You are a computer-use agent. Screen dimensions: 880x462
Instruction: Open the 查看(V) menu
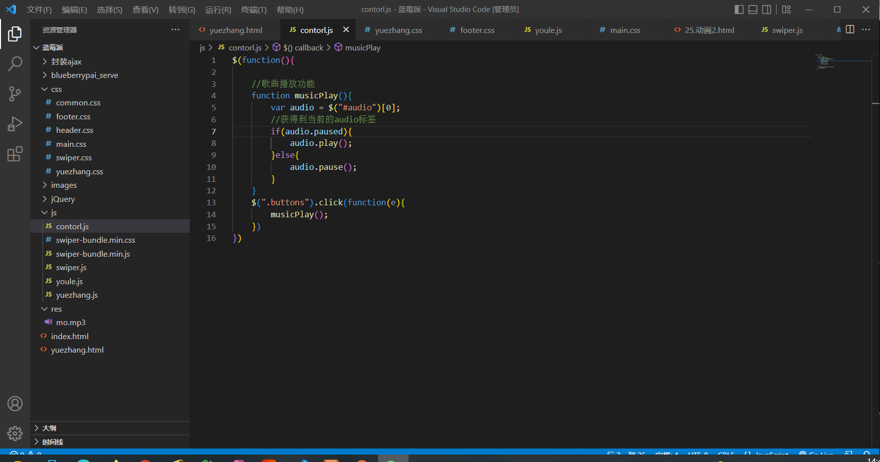pyautogui.click(x=145, y=9)
